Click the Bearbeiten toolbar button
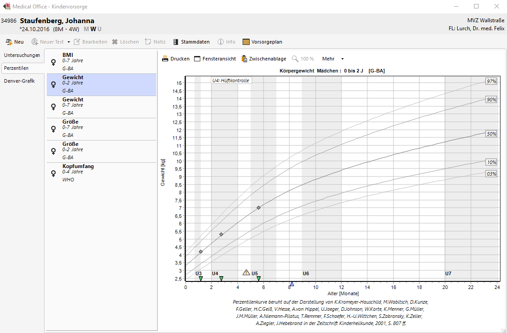 point(90,42)
